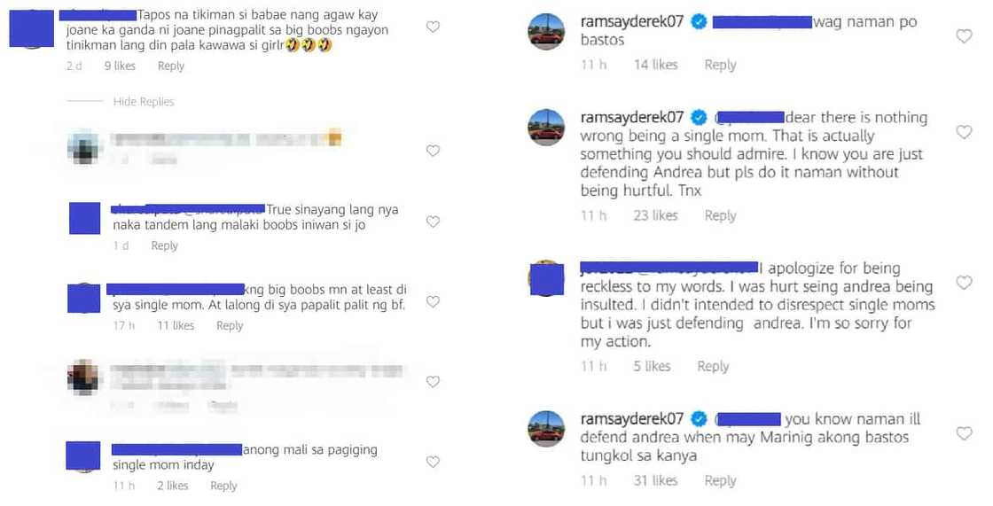Like the 'True sinayang lang nya' comment
993x506 pixels.
433,222
